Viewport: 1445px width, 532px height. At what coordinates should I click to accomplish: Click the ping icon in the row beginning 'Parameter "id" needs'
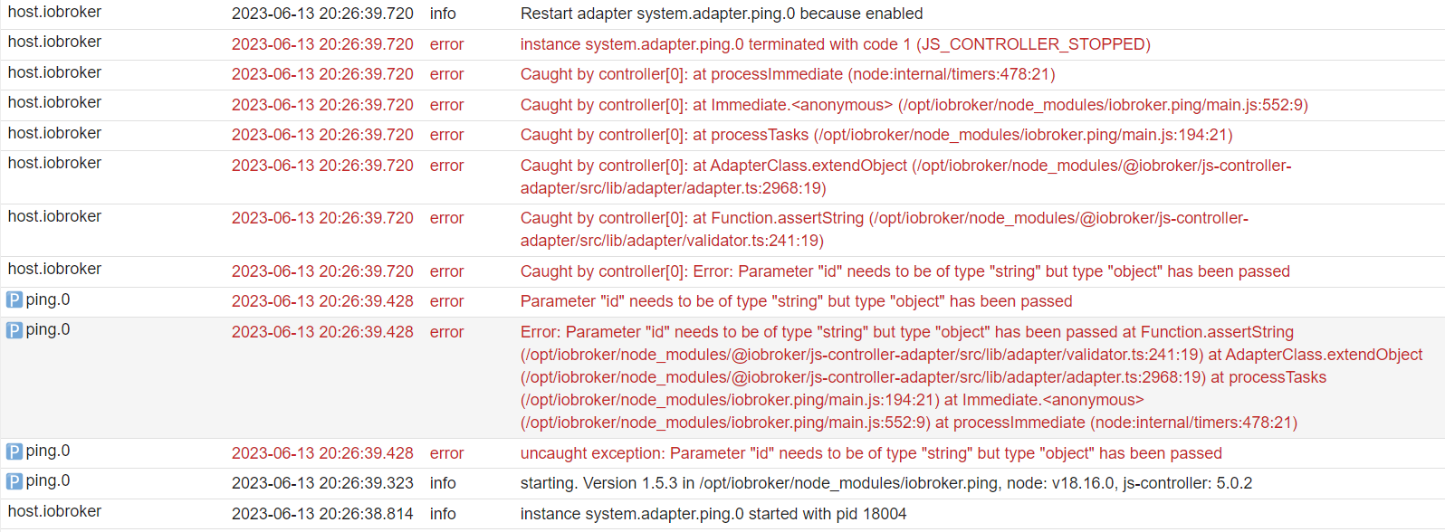14,299
